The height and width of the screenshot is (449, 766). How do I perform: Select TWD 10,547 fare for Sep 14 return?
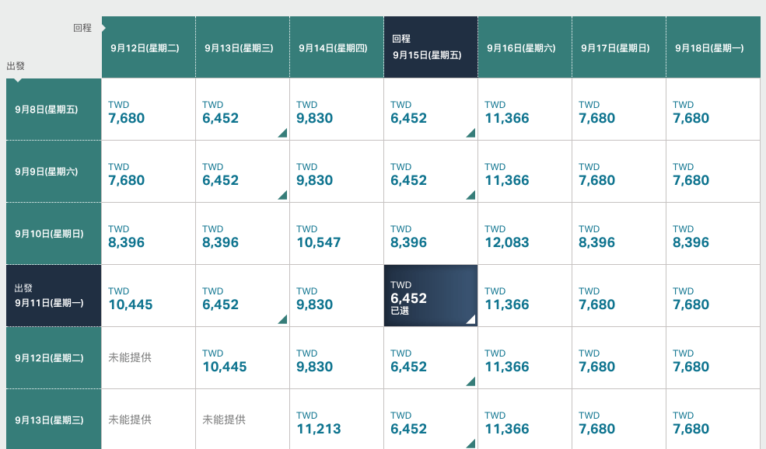pos(337,234)
